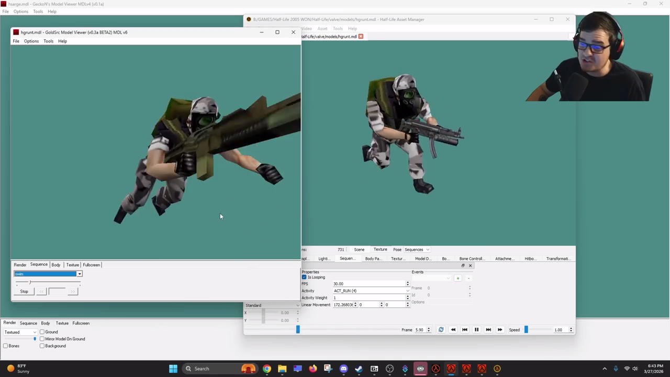Open the Events dropdown list
The height and width of the screenshot is (377, 670).
coord(431,278)
